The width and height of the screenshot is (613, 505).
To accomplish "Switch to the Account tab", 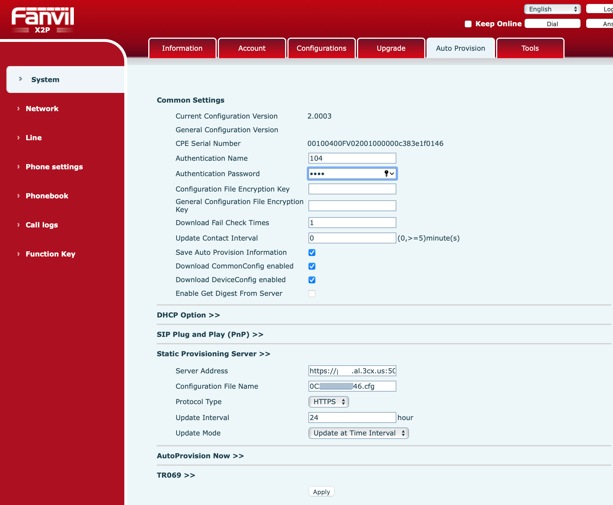I will pos(252,48).
